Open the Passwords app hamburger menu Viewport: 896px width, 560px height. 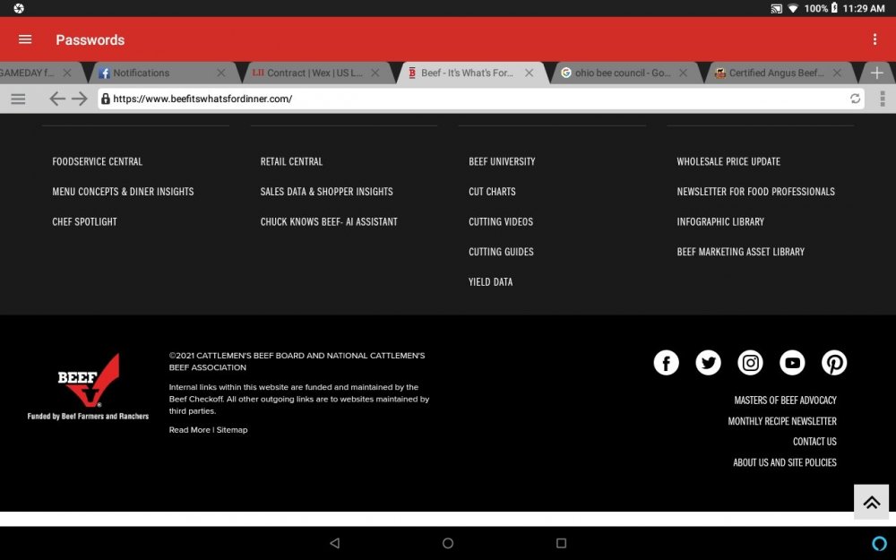[x=25, y=39]
